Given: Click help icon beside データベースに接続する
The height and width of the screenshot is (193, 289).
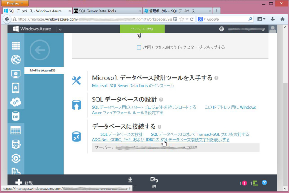Looking at the screenshot, I should [x=159, y=127].
